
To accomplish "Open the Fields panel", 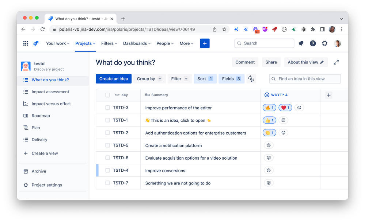I will 231,79.
